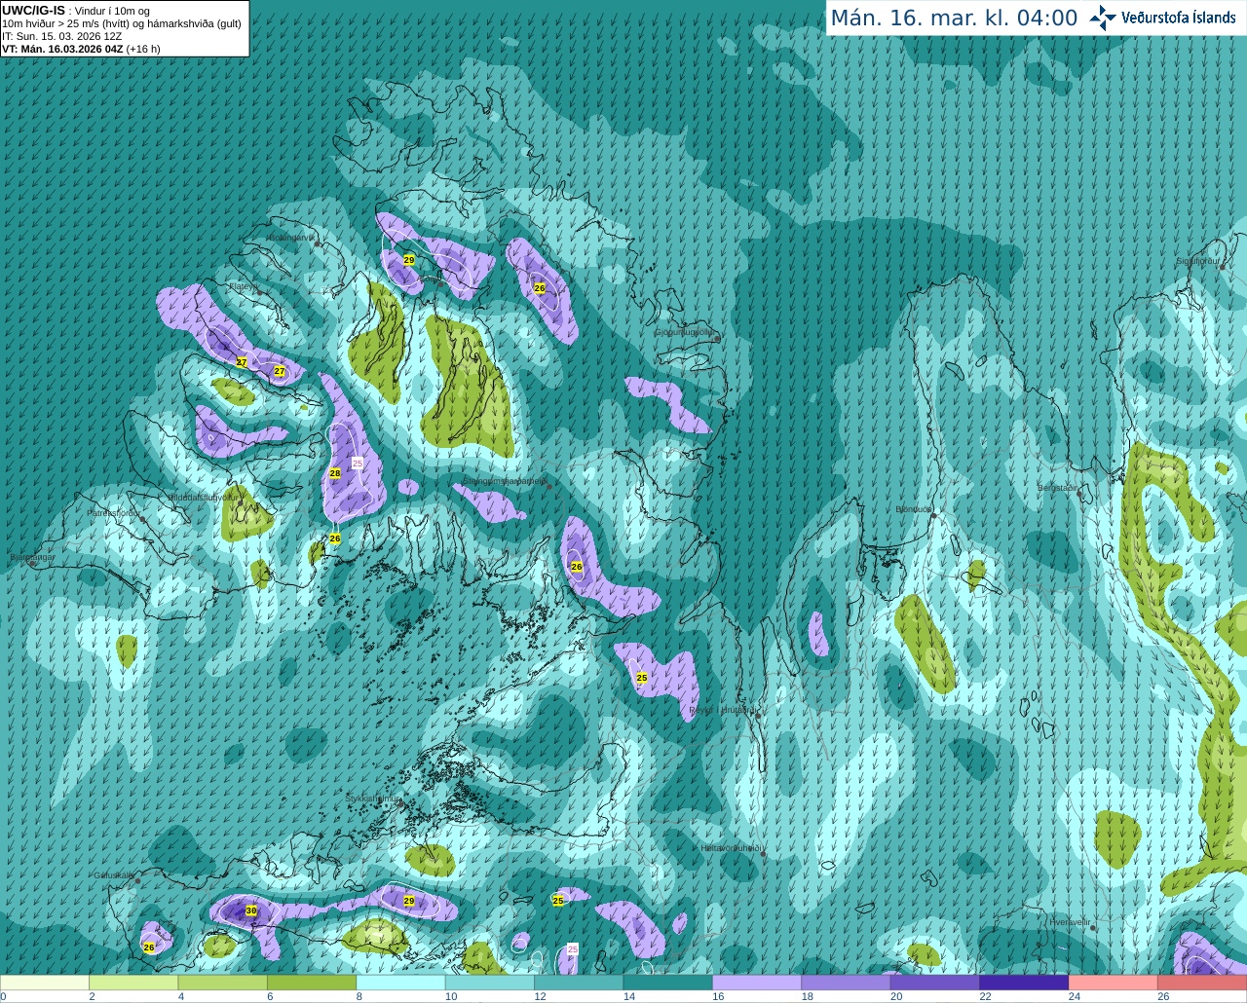The height and width of the screenshot is (1003, 1247).
Task: Click the 14–16 dark teal legend swatch
Action: tap(668, 983)
